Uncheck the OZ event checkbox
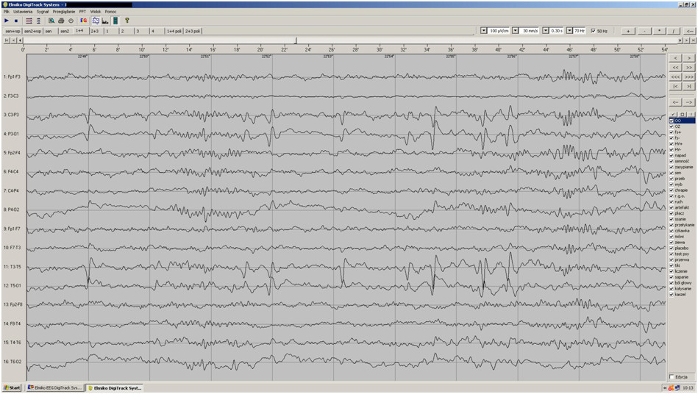The height and width of the screenshot is (394, 698). point(672,126)
